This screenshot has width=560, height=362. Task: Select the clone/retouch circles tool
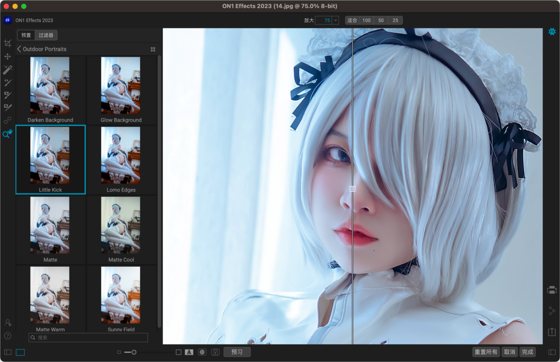tap(8, 120)
